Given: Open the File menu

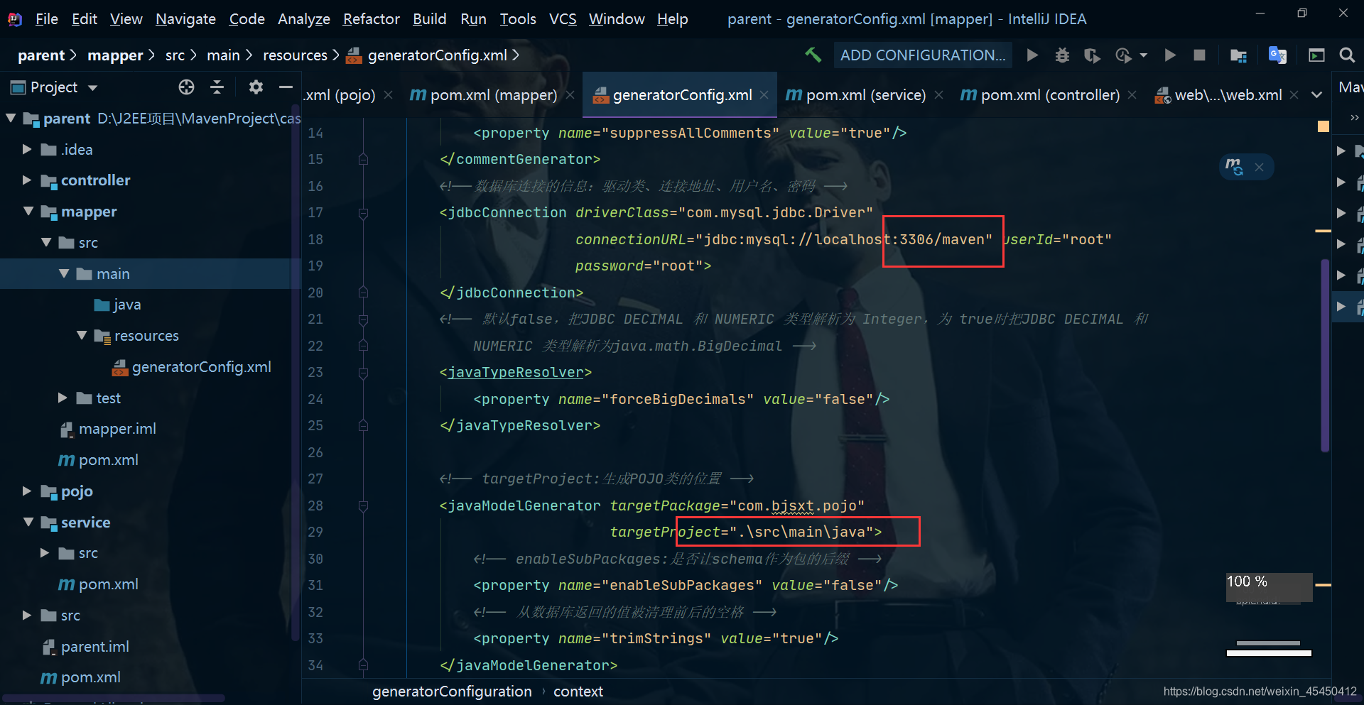Looking at the screenshot, I should (47, 19).
